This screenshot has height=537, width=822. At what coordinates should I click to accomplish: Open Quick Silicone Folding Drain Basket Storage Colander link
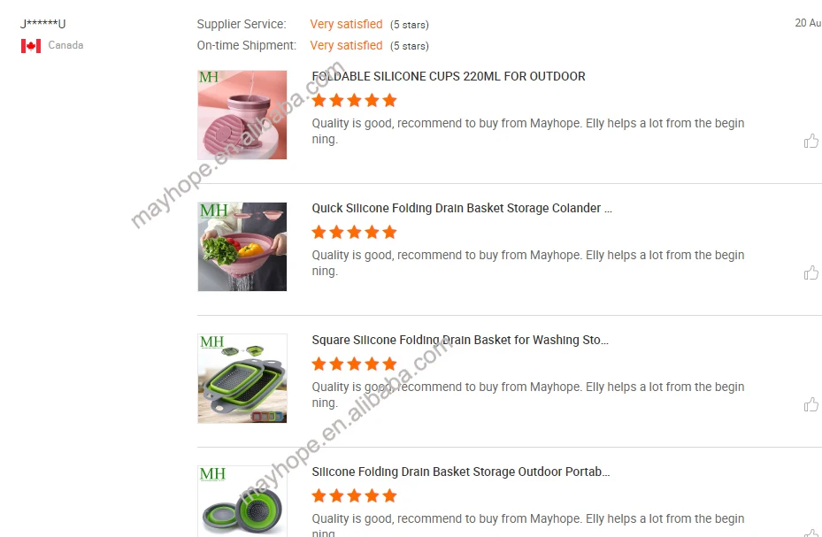[461, 209]
